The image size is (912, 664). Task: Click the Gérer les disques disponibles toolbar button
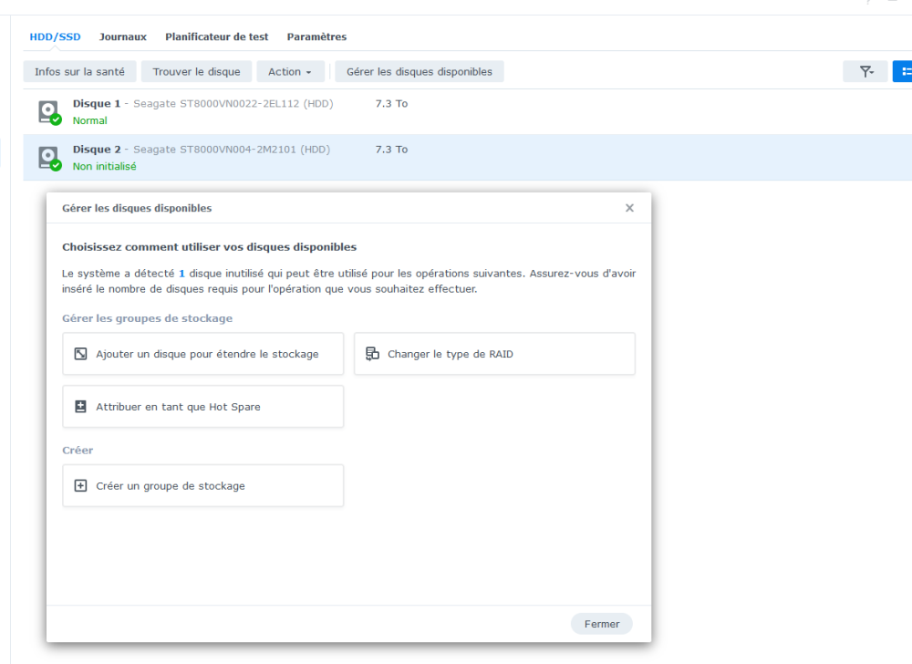419,72
